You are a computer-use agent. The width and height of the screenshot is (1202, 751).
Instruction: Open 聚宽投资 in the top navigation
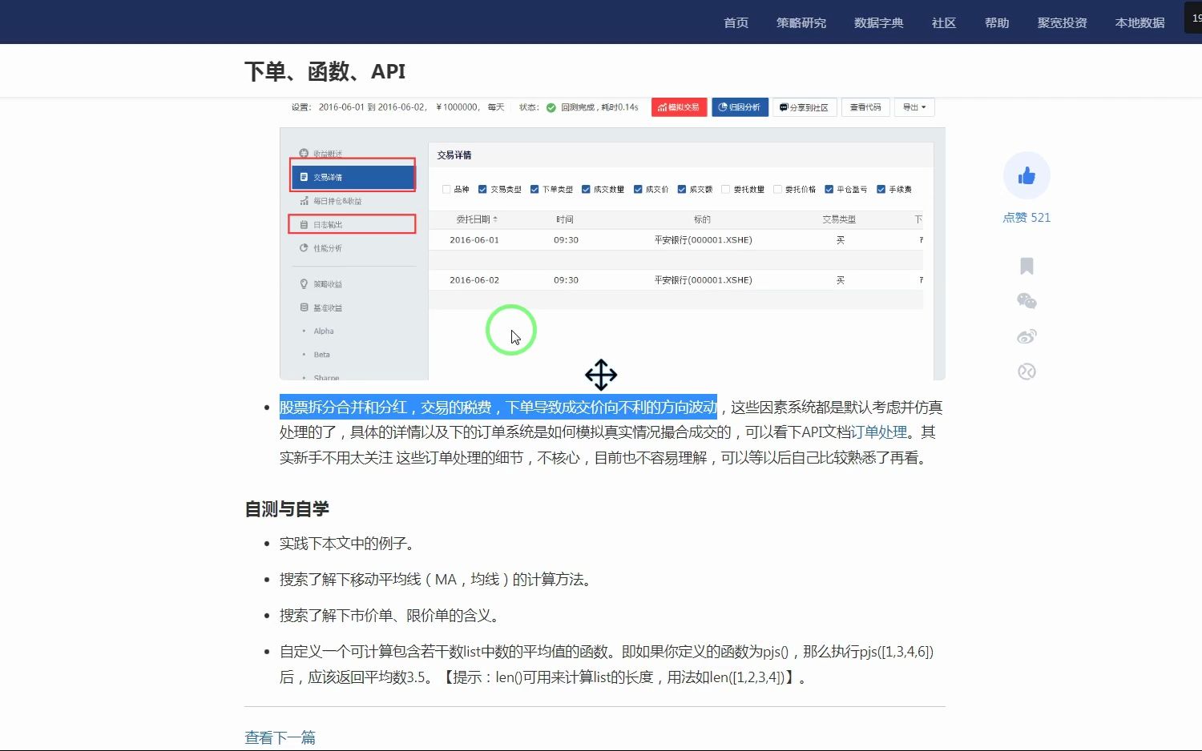(x=1062, y=22)
